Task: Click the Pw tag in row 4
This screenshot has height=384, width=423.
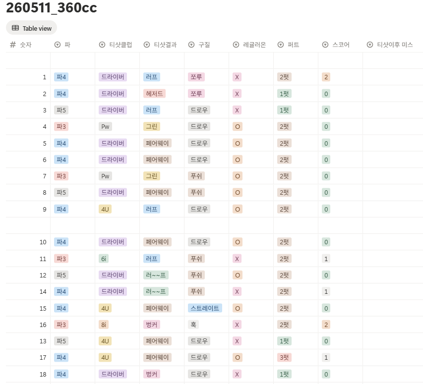Action: [105, 127]
